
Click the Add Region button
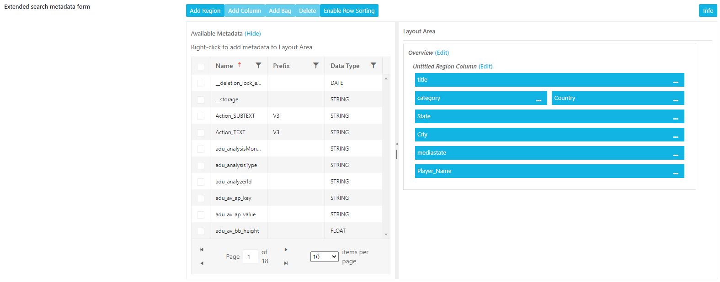coord(205,10)
